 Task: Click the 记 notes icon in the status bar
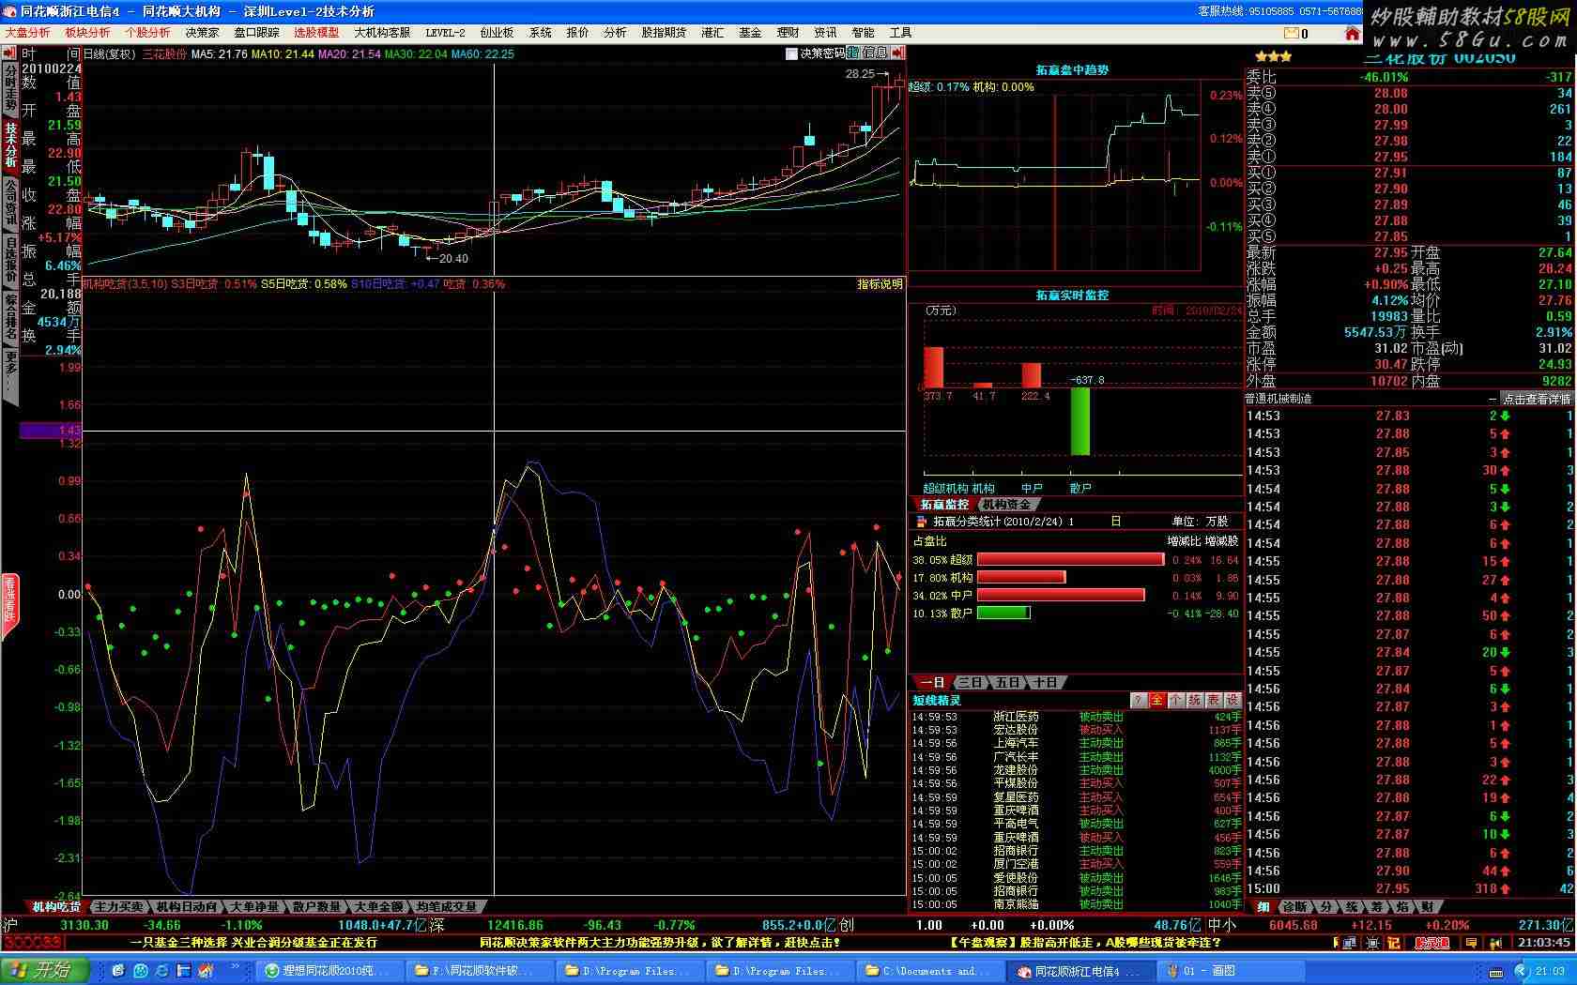[1394, 942]
